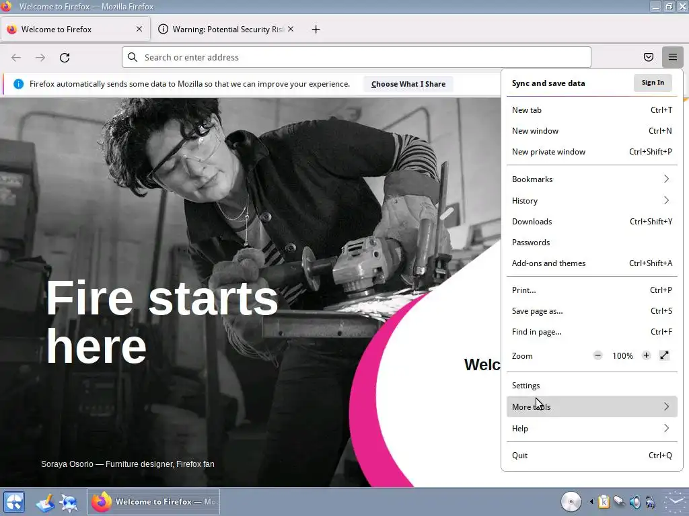Click "Sync and save data" heading
The width and height of the screenshot is (689, 516).
coord(548,83)
